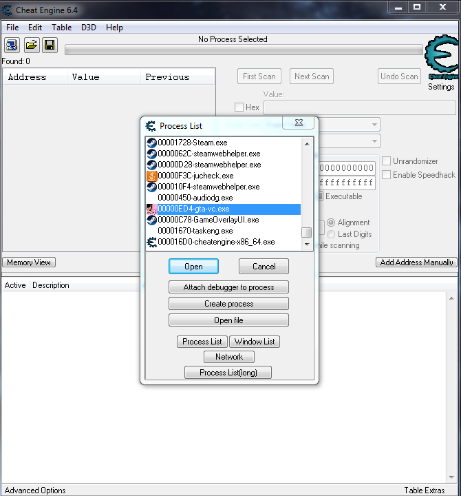This screenshot has height=496, width=461.
Task: Click Process List button
Action: (x=202, y=342)
